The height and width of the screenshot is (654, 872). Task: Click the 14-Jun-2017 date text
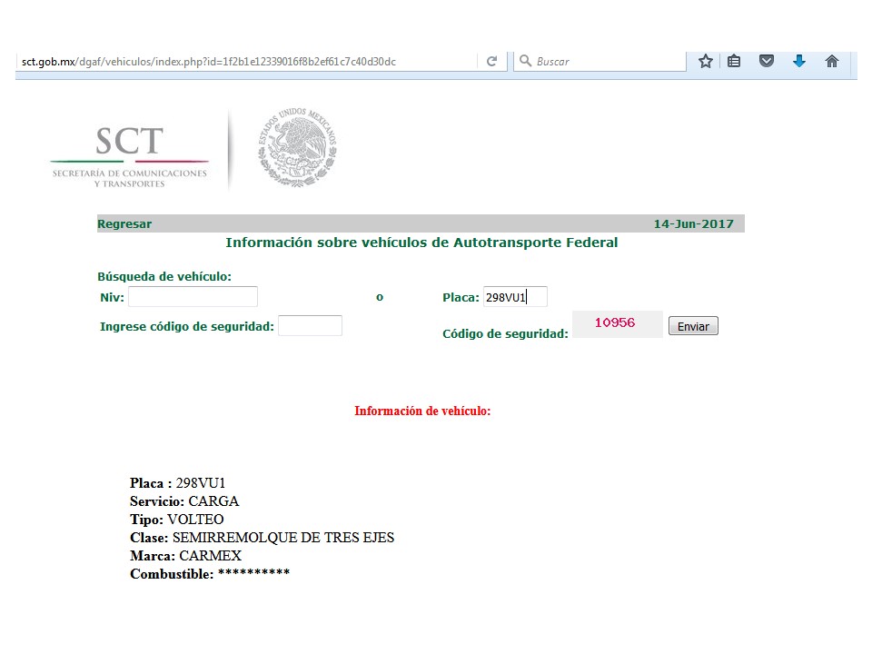coord(693,224)
